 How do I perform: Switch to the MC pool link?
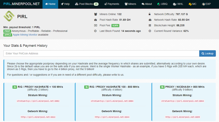[x=193, y=4]
